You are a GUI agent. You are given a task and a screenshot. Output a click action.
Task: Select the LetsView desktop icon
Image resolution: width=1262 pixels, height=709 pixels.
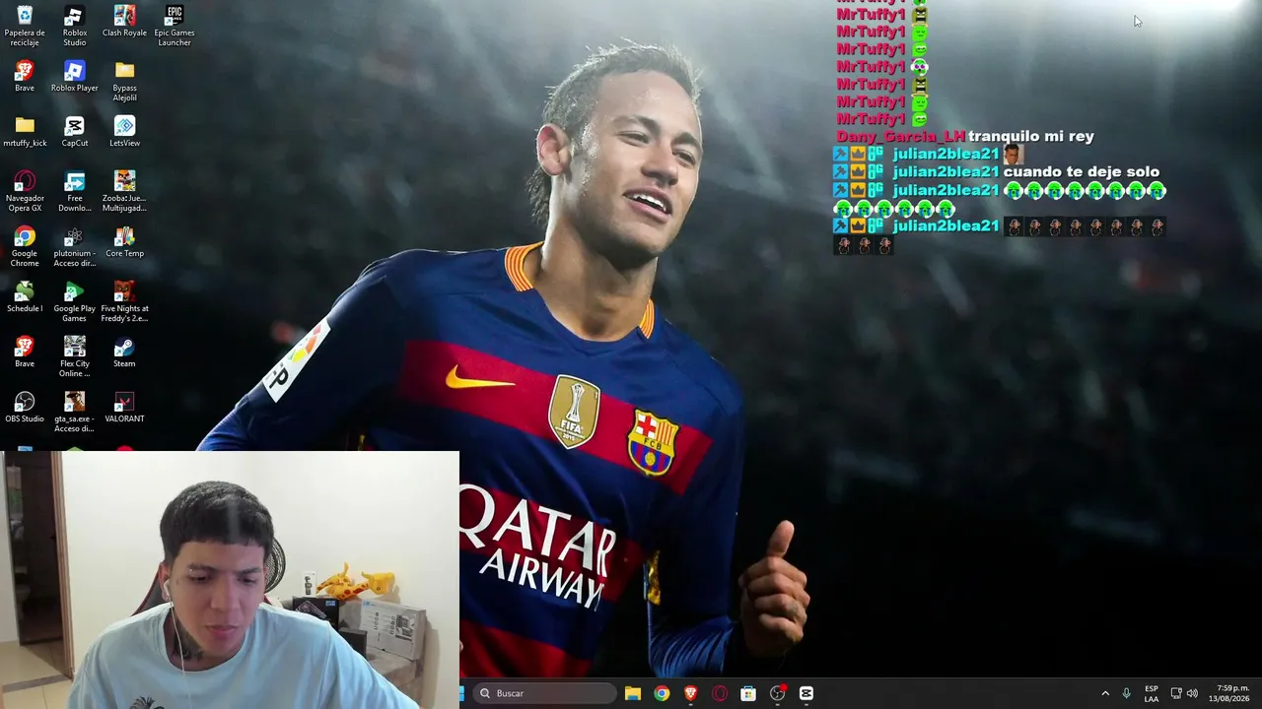point(124,131)
